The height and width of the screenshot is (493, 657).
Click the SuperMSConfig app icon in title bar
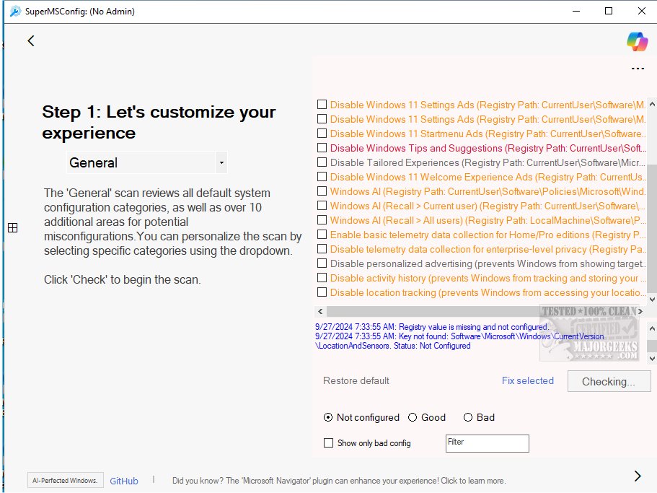coord(14,11)
